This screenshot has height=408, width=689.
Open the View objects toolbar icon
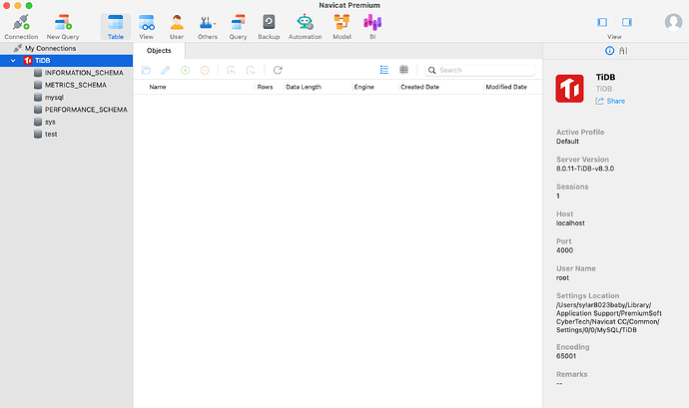[147, 27]
